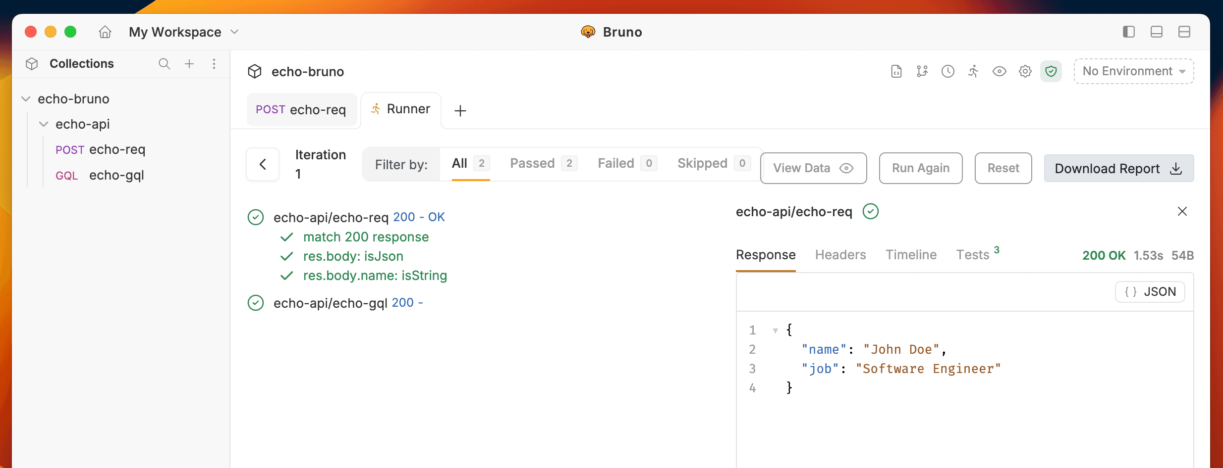Add new collection with plus icon
Viewport: 1223px width, 468px height.
tap(189, 64)
